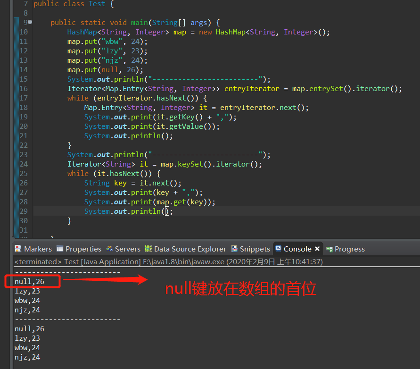Click last "njz,24" console output

pyautogui.click(x=27, y=357)
